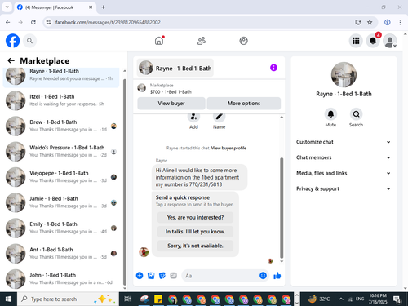Open the Groups icon in top bar

point(243,41)
